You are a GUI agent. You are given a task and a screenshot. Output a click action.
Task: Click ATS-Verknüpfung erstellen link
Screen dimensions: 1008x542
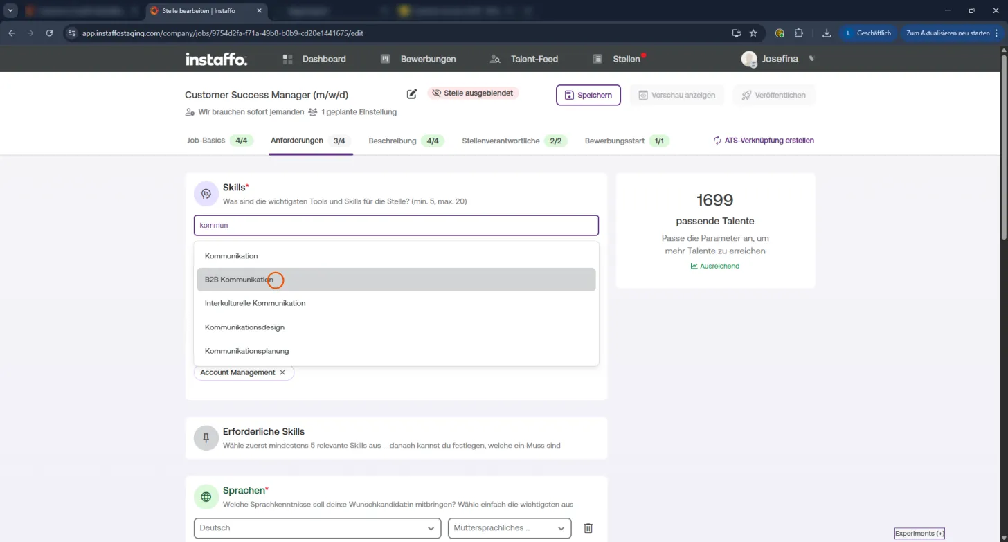[764, 141]
